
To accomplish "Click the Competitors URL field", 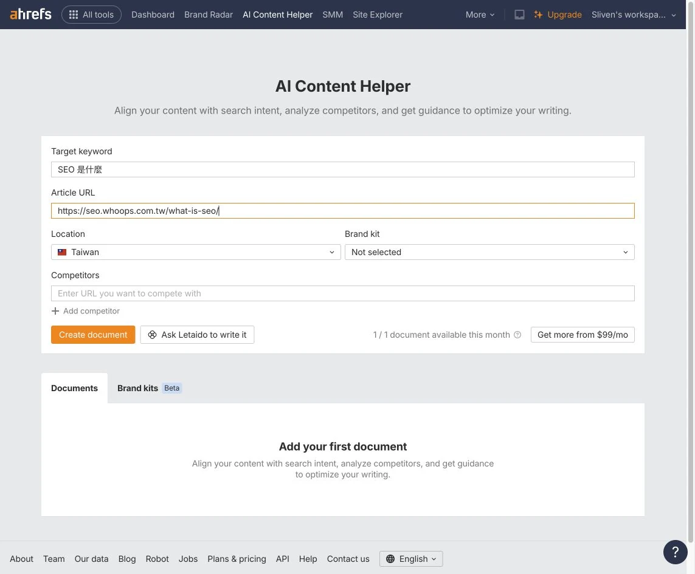I will (342, 293).
